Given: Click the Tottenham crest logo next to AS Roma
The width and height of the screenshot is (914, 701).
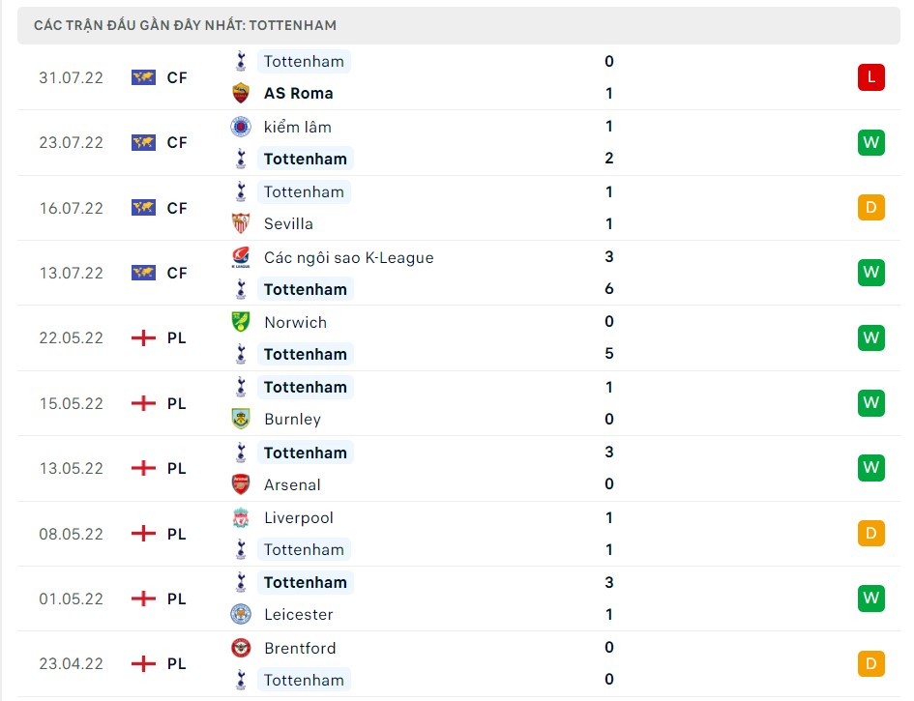Looking at the screenshot, I should pyautogui.click(x=242, y=61).
